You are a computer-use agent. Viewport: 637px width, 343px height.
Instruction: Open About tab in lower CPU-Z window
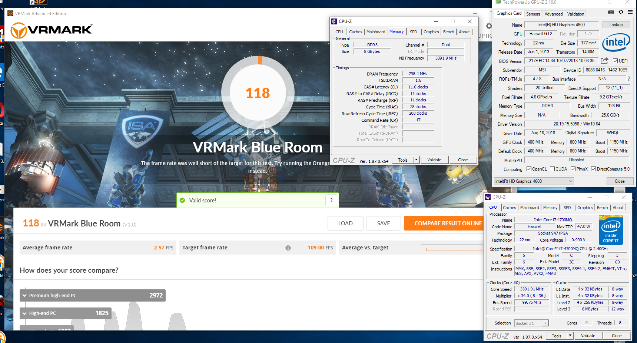coord(618,208)
